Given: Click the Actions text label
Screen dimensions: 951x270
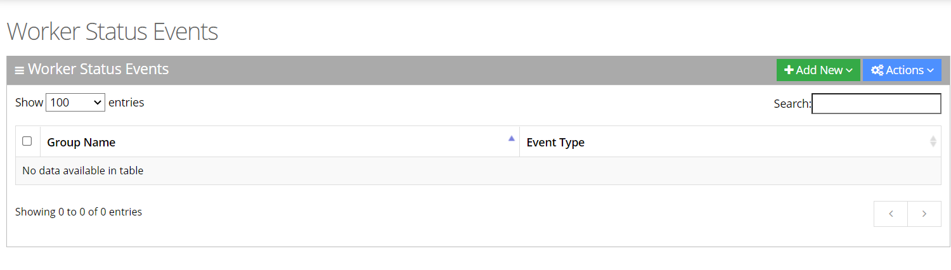Looking at the screenshot, I should [905, 70].
